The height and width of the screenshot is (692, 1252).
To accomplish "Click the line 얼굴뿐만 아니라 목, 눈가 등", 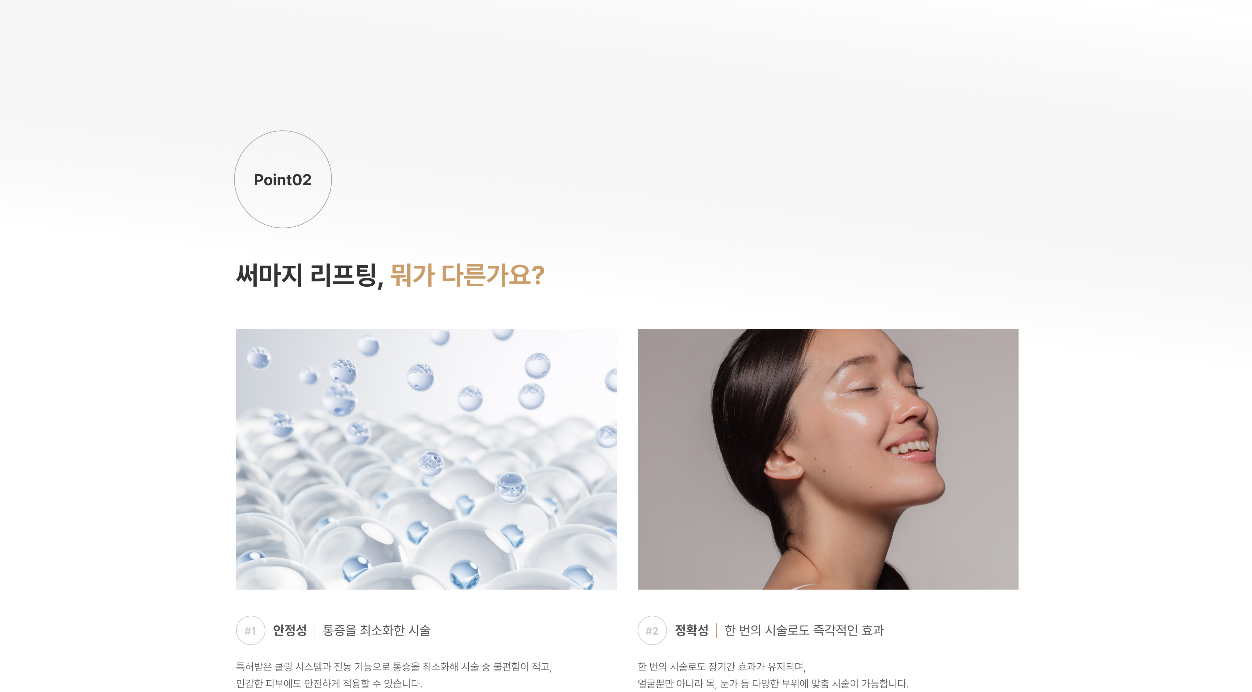I will pos(693,684).
